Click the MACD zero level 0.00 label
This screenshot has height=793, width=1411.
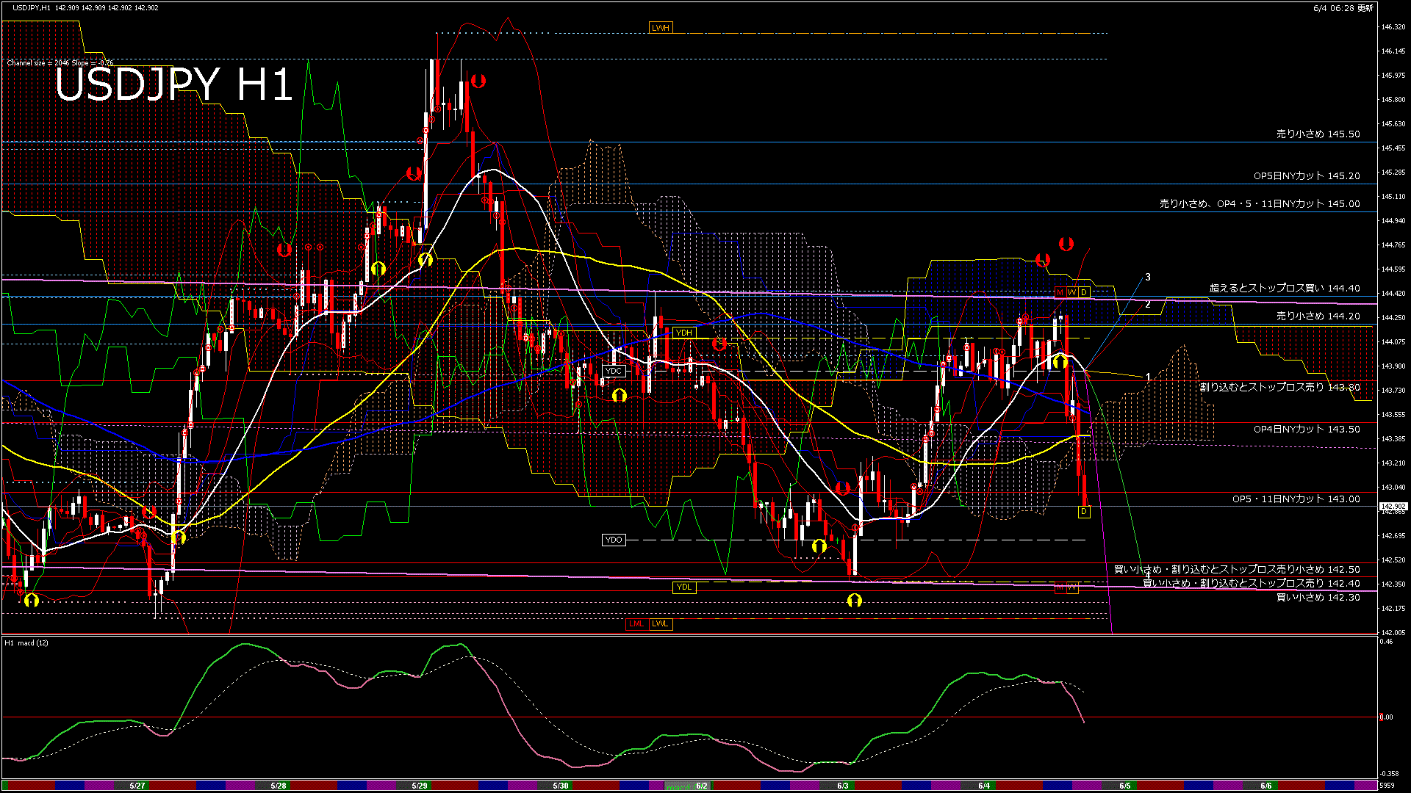[1386, 717]
